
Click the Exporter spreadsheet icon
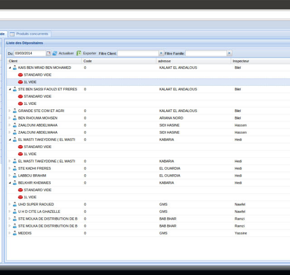pos(79,54)
